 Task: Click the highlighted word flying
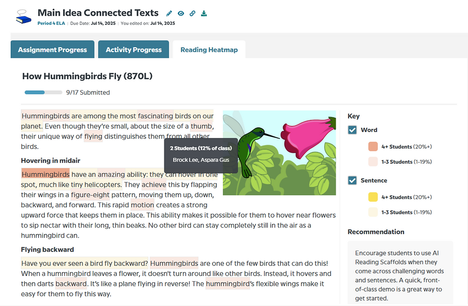pyautogui.click(x=93, y=137)
